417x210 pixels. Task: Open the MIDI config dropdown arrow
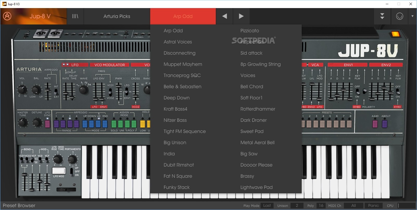pos(412,16)
